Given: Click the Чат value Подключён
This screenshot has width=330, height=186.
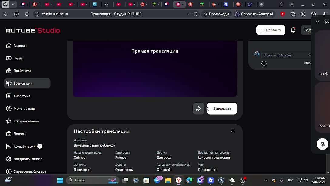Looking at the screenshot, I should 207,170.
